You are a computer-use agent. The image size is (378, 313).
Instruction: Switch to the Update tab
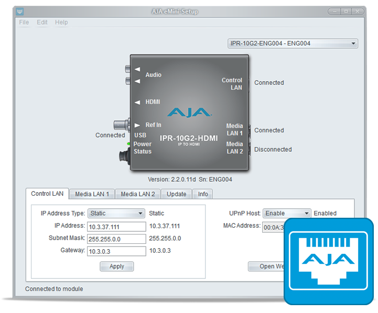coord(176,194)
